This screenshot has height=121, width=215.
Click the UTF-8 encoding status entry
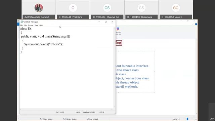click(x=101, y=112)
